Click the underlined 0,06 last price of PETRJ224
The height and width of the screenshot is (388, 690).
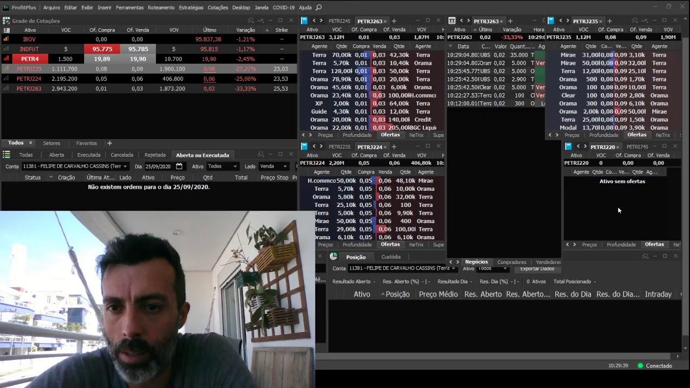coord(209,79)
